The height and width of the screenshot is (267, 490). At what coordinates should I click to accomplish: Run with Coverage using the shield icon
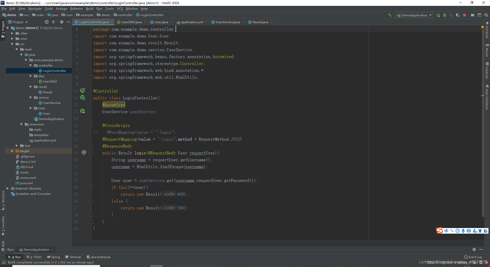pyautogui.click(x=458, y=15)
